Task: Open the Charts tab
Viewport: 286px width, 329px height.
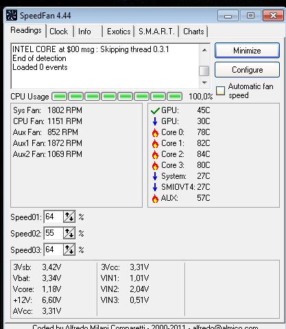Action: click(x=193, y=32)
